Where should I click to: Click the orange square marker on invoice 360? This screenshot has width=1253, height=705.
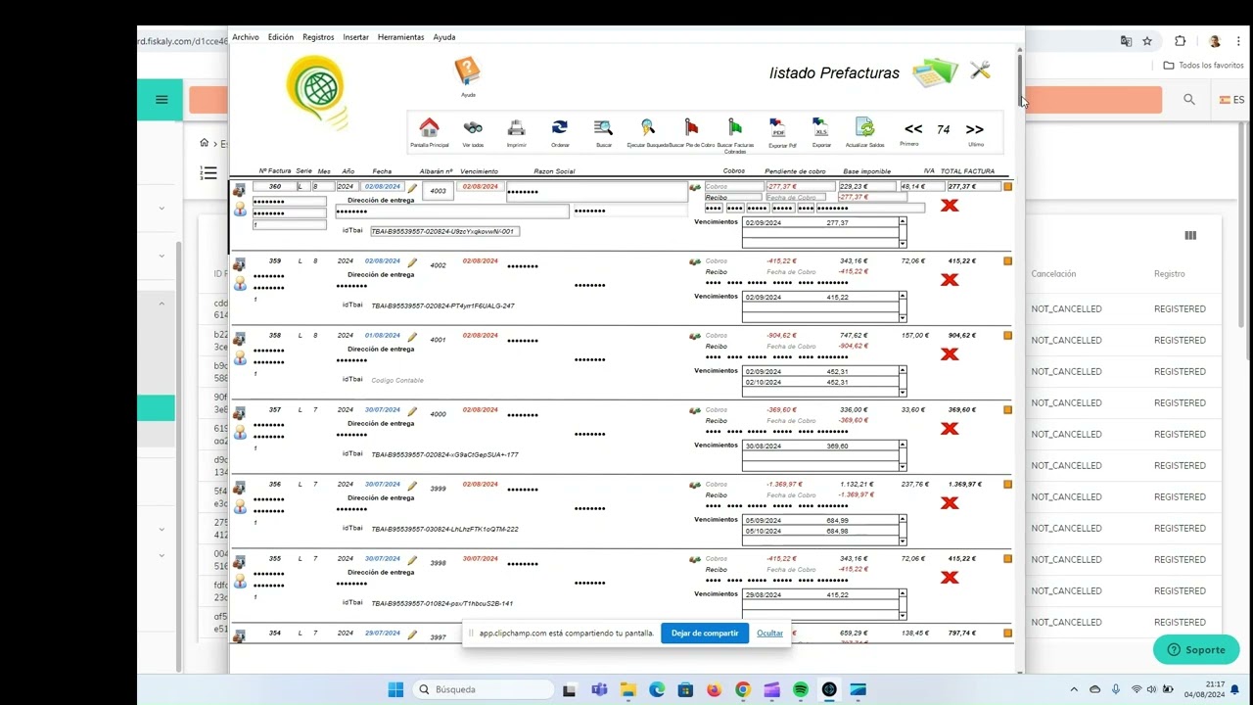coord(1008,186)
